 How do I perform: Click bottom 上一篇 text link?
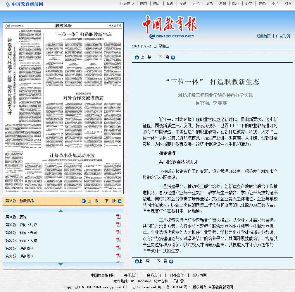point(144,261)
